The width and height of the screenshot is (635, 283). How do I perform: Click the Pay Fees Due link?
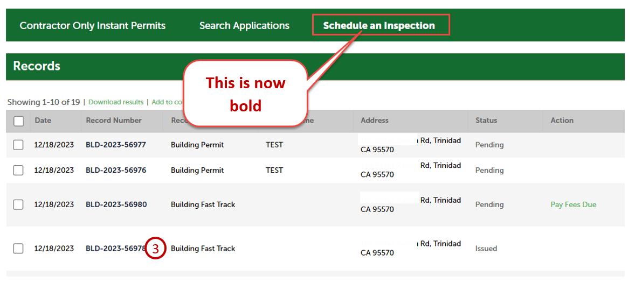coord(573,204)
